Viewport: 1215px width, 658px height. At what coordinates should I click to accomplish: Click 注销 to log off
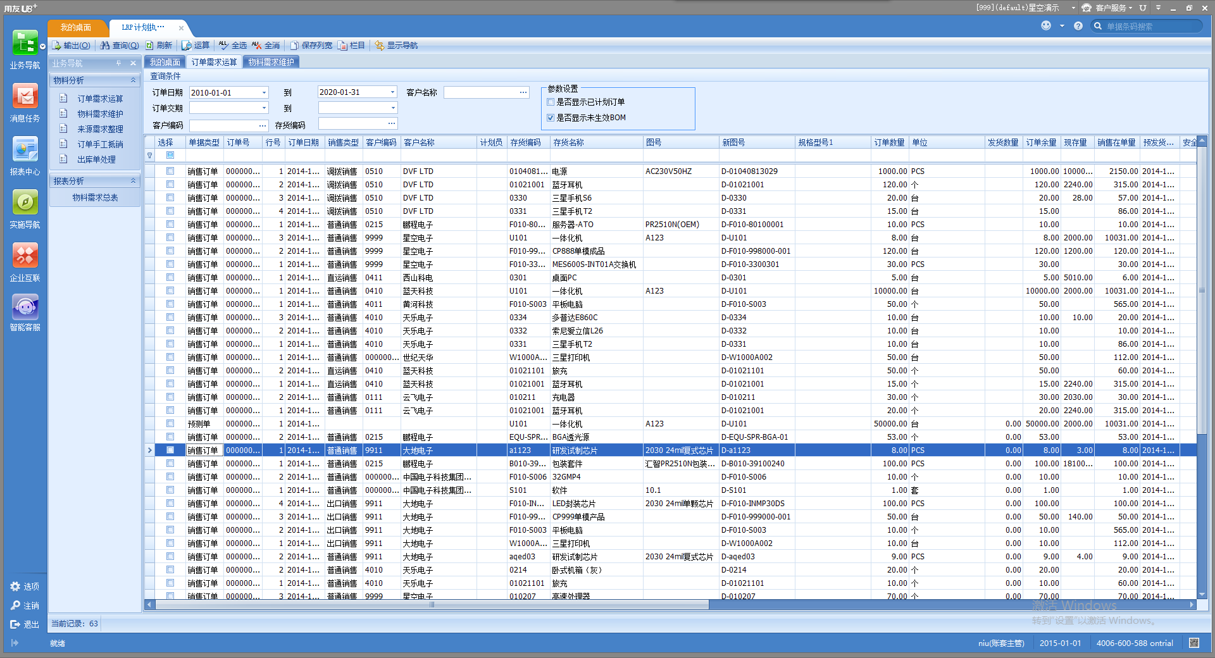[25, 605]
